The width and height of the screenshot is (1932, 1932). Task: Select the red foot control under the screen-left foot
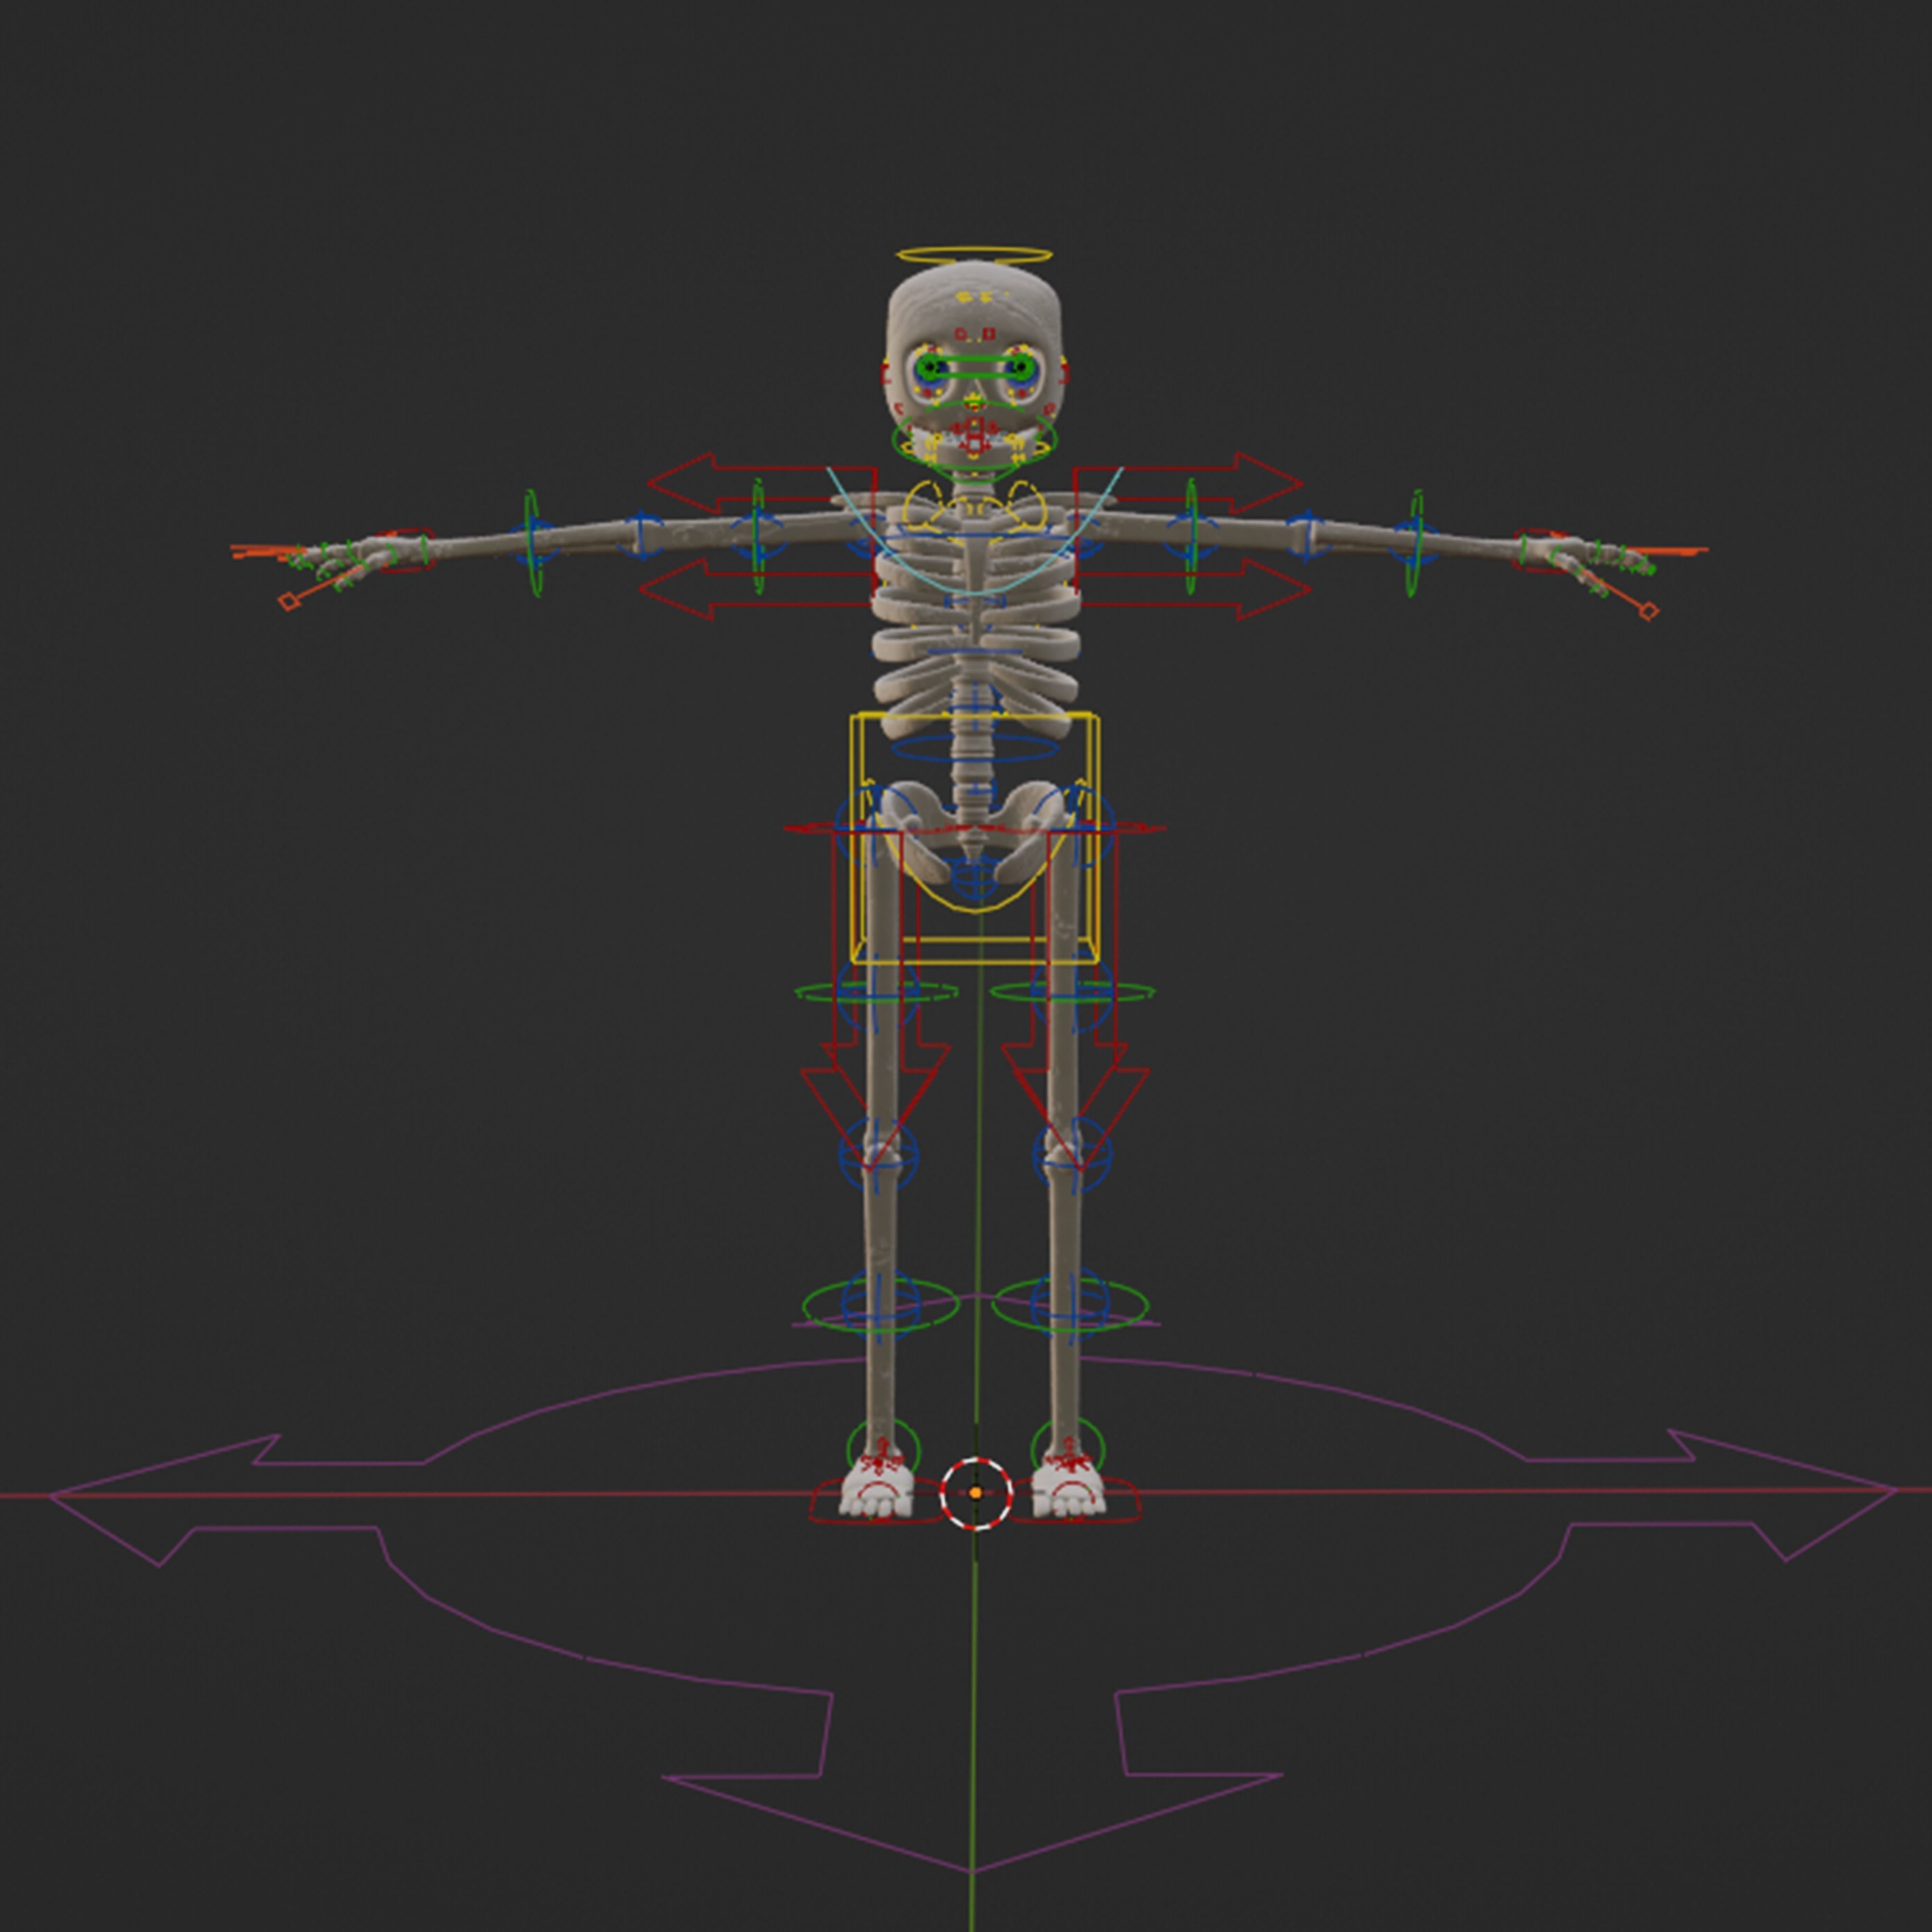click(x=876, y=1501)
